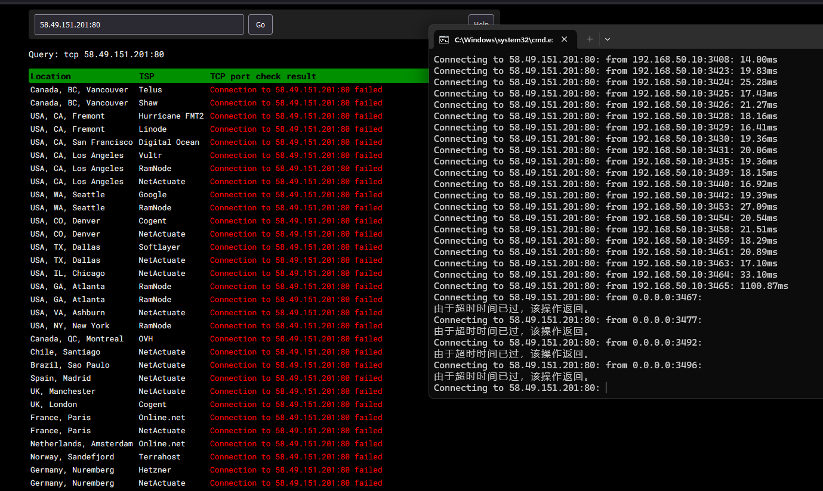
Task: Open a new terminal tab with the plus button
Action: click(590, 39)
